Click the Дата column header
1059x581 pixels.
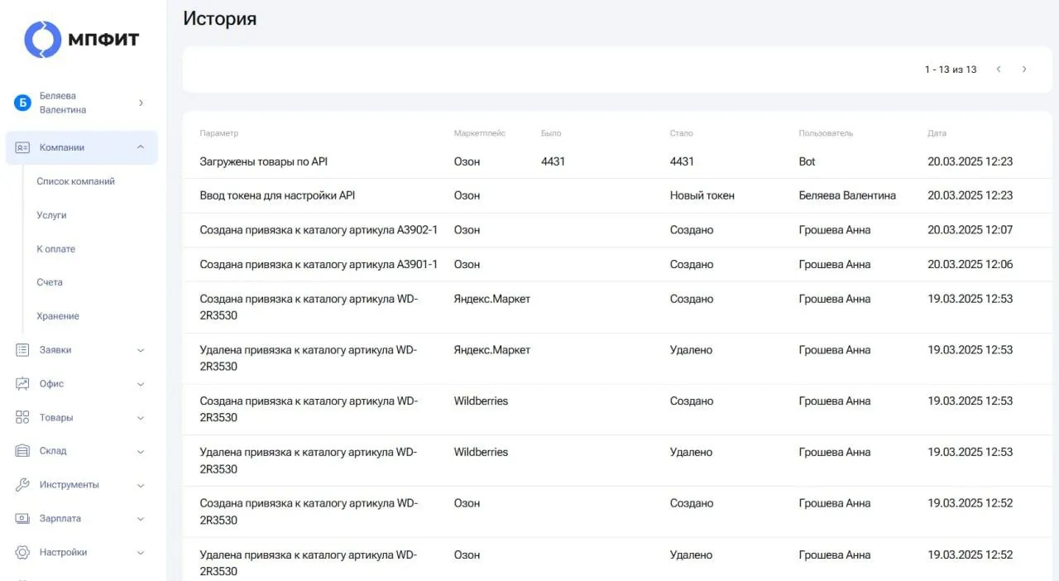click(x=937, y=133)
